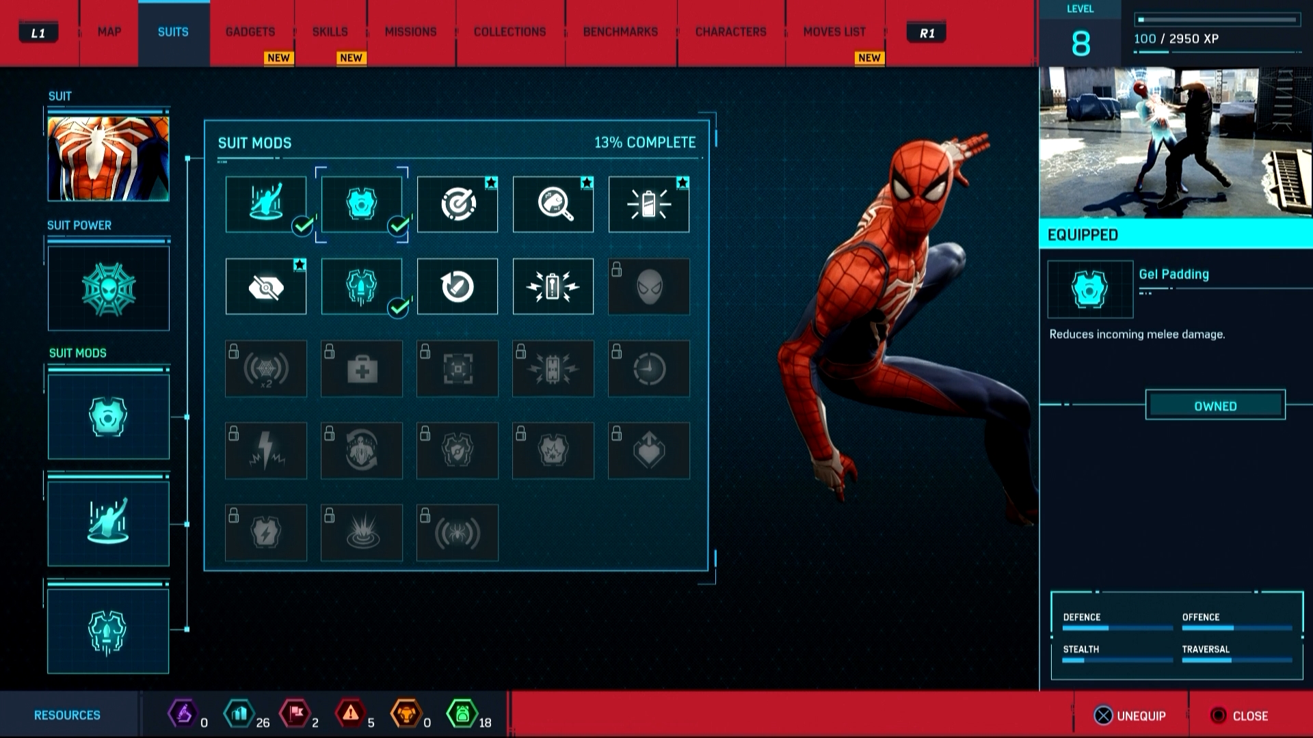
Task: Select the battery with sparks mod
Action: 553,286
